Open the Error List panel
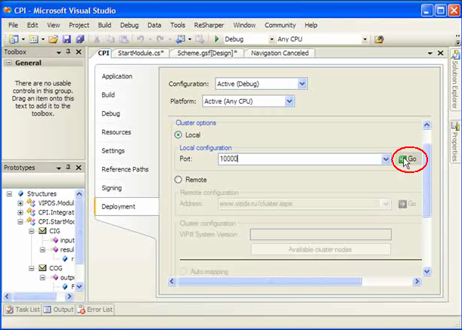462x330 pixels. tap(96, 310)
